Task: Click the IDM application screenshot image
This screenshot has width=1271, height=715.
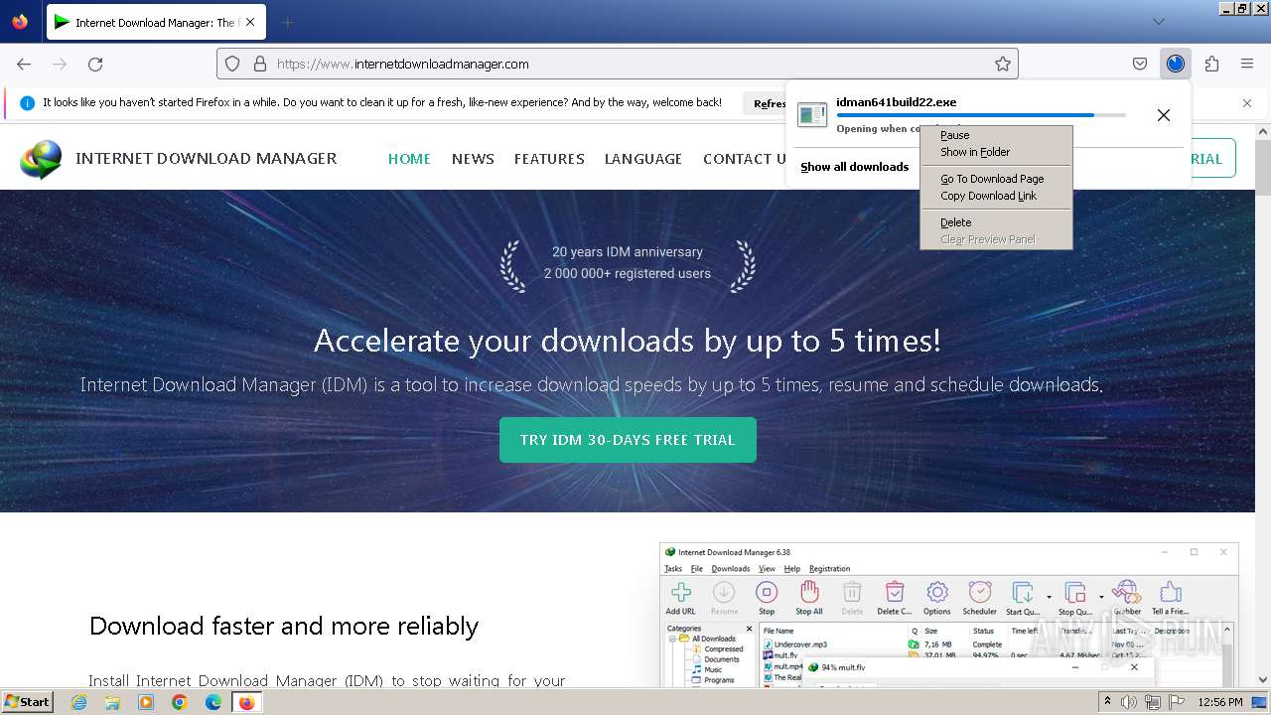Action: (x=948, y=616)
